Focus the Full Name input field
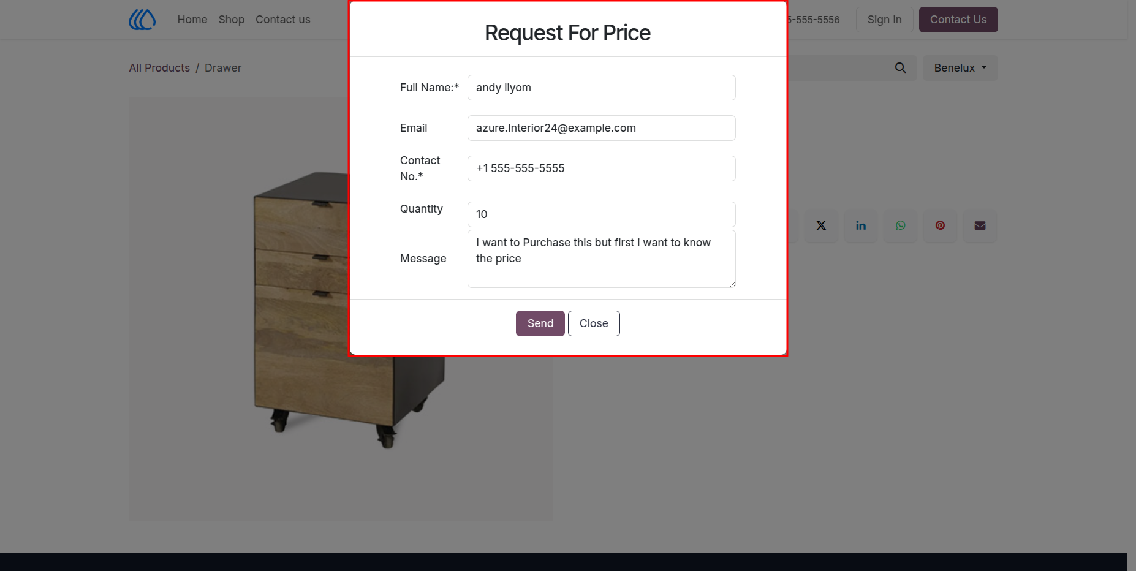Viewport: 1136px width, 571px height. (602, 88)
